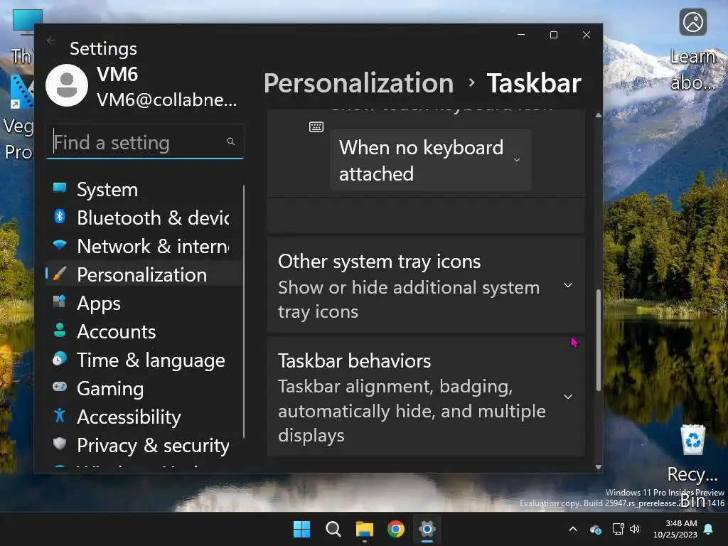Click the search magnifier in Find a setting

pos(231,141)
